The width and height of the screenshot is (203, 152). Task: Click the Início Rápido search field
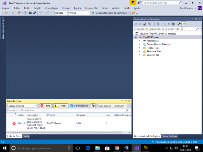tap(162, 2)
